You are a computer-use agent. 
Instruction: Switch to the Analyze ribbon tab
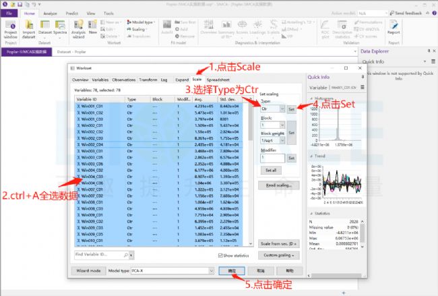[x=51, y=13]
